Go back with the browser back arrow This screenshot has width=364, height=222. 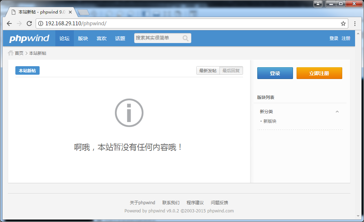[9, 23]
